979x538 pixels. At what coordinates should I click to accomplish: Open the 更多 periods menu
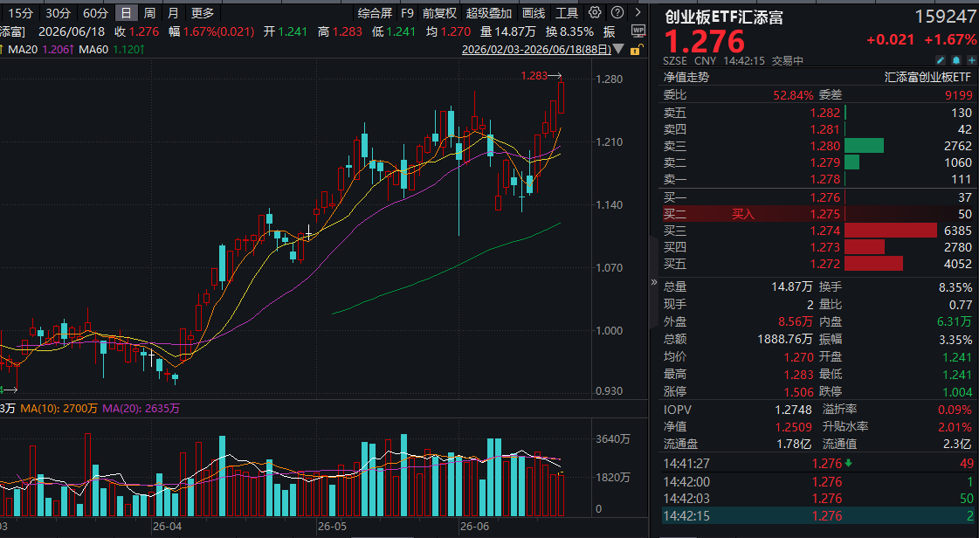pyautogui.click(x=203, y=13)
